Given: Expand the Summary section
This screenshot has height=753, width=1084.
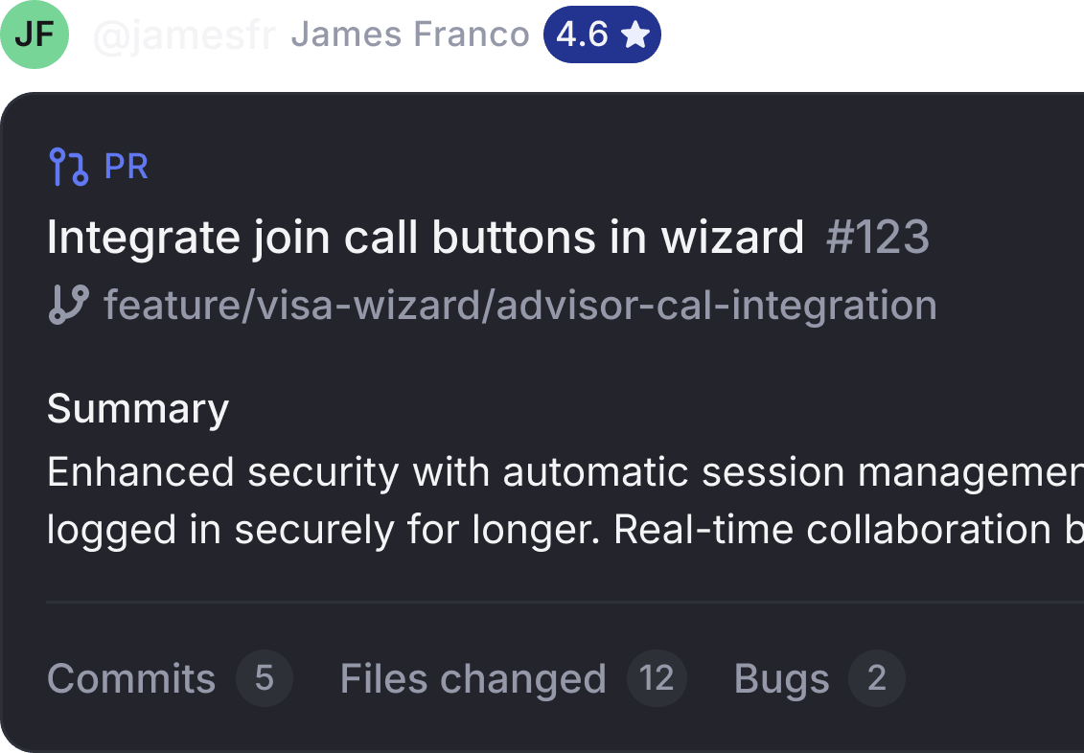Looking at the screenshot, I should 137,409.
